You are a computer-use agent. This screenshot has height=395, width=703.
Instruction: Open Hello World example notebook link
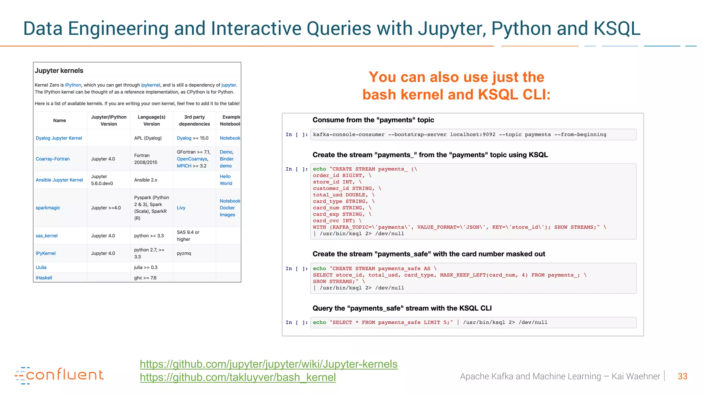[226, 180]
